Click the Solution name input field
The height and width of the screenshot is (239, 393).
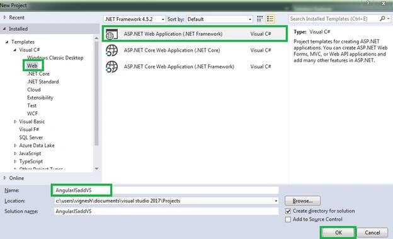[166, 211]
